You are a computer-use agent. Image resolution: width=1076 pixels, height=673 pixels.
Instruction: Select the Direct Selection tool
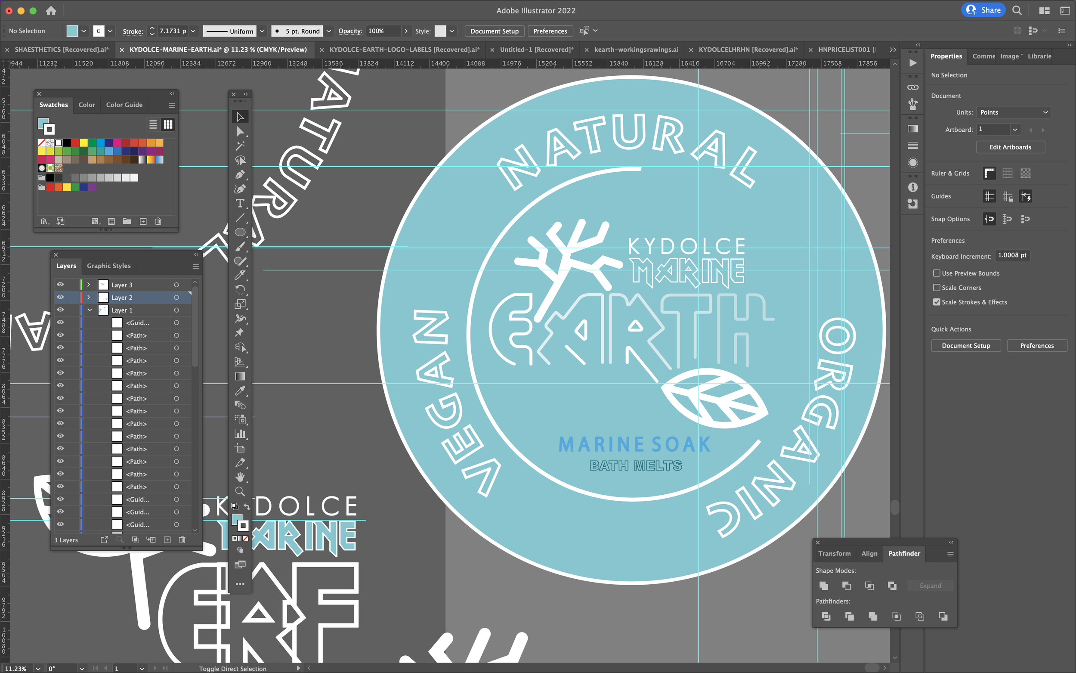coord(240,132)
